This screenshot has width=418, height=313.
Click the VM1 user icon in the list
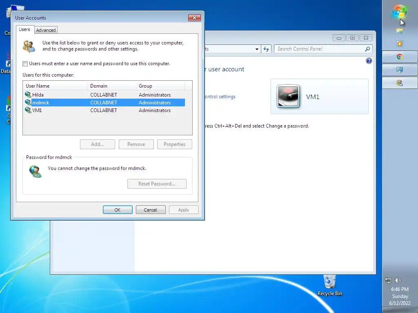pos(28,110)
